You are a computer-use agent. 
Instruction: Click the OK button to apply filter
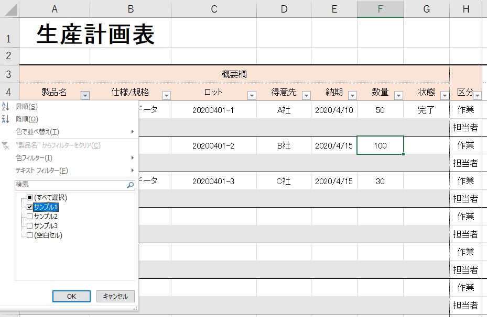[x=71, y=296]
